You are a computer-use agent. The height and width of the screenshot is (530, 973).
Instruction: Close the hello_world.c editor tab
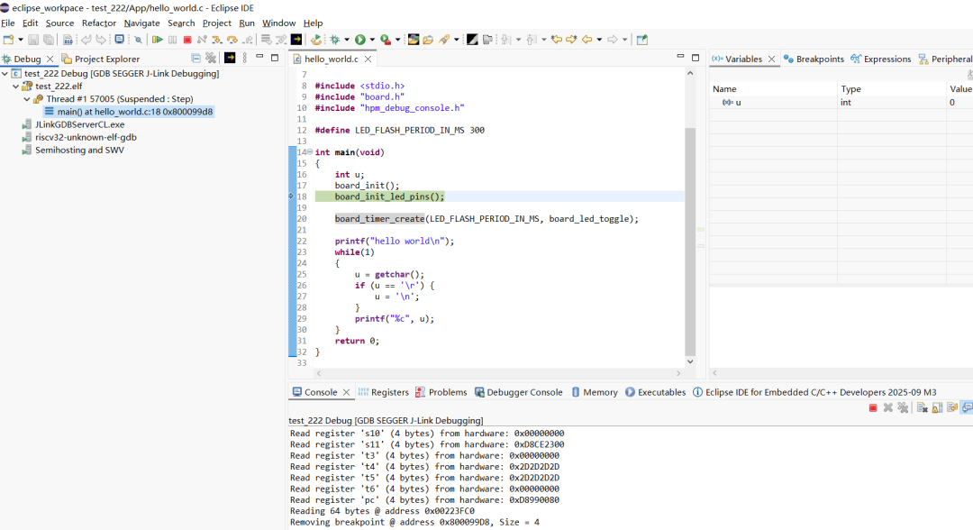pyautogui.click(x=368, y=59)
